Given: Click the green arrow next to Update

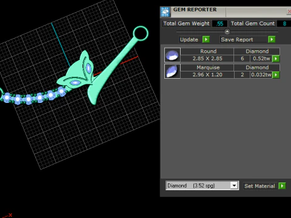Looking at the screenshot, I should click(x=206, y=39).
